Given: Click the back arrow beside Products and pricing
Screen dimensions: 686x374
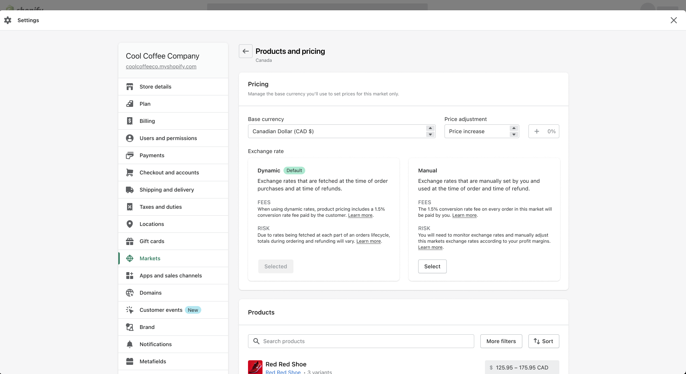Looking at the screenshot, I should (246, 51).
